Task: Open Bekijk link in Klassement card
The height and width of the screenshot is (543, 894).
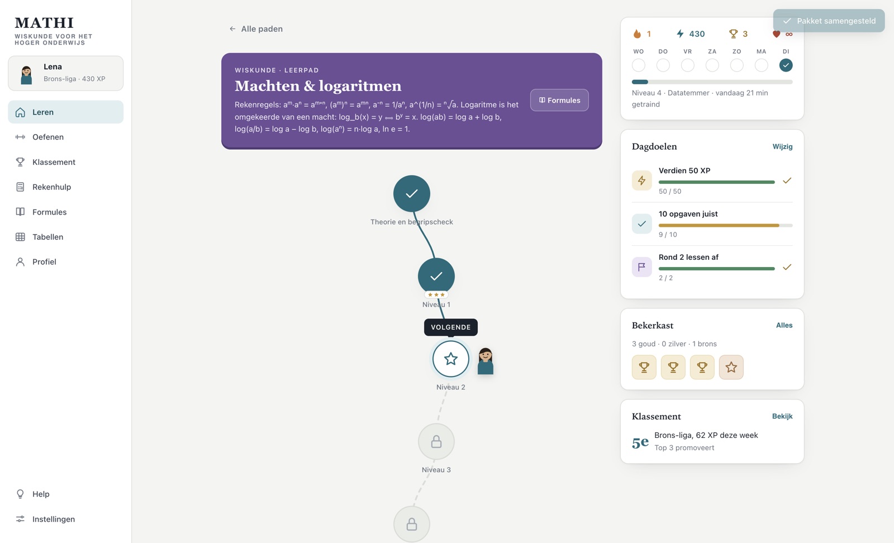Action: [782, 416]
